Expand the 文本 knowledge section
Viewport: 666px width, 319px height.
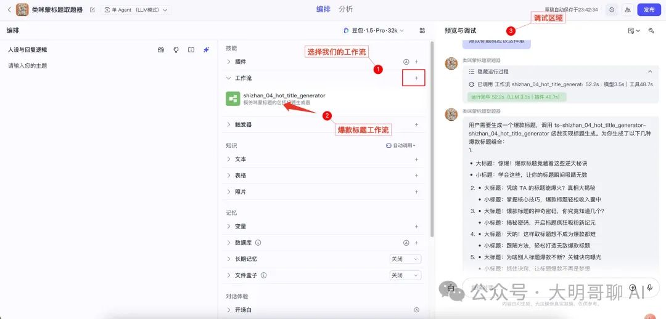(229, 159)
